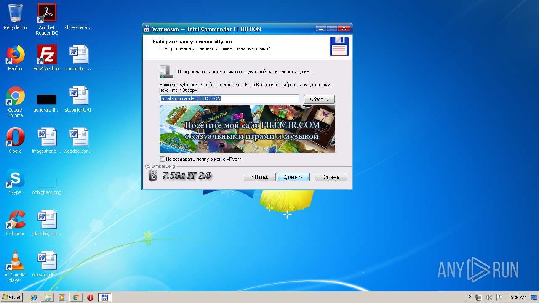The width and height of the screenshot is (539, 303).
Task: Open Windows Media Player from the taskbar
Action: click(62, 298)
